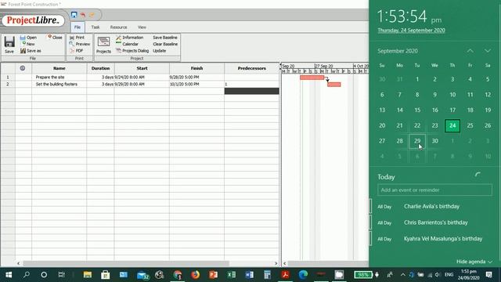
Task: Open a project via the Open icon
Action: pyautogui.click(x=23, y=38)
